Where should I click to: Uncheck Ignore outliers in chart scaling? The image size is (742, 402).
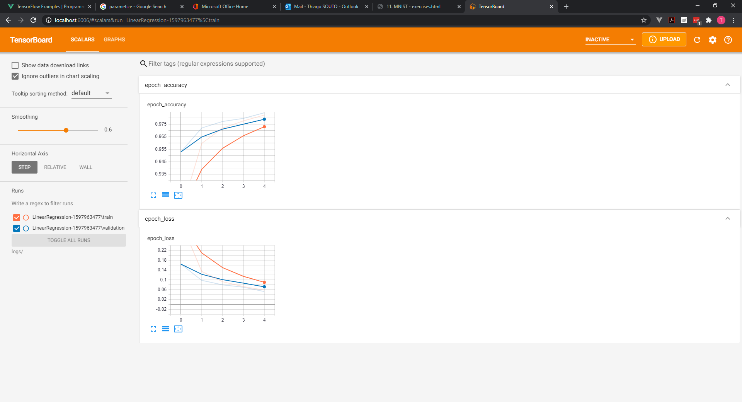(x=15, y=76)
